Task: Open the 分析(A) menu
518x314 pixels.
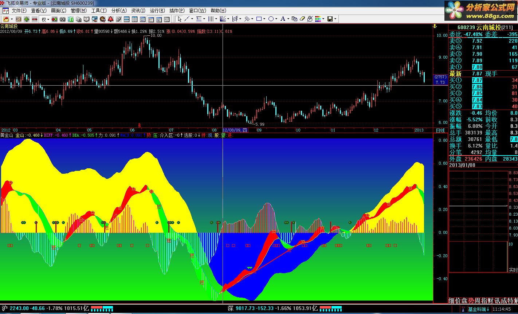Action: coord(119,11)
